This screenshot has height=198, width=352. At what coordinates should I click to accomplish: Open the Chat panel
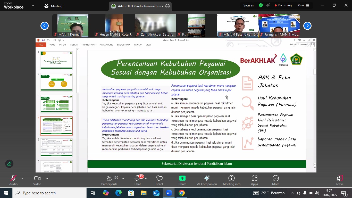[x=138, y=180]
